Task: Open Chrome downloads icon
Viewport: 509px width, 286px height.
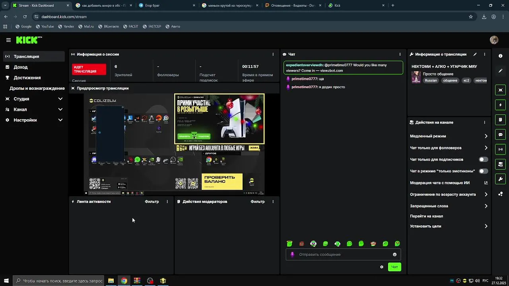Action: pos(484,17)
